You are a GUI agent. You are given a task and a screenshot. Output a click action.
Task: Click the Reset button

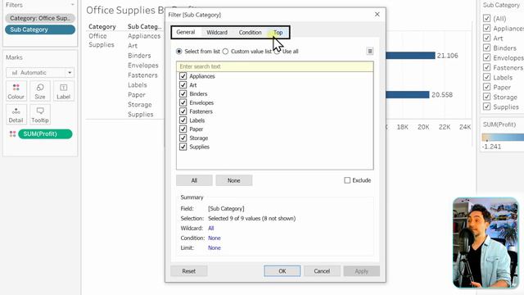click(189, 271)
